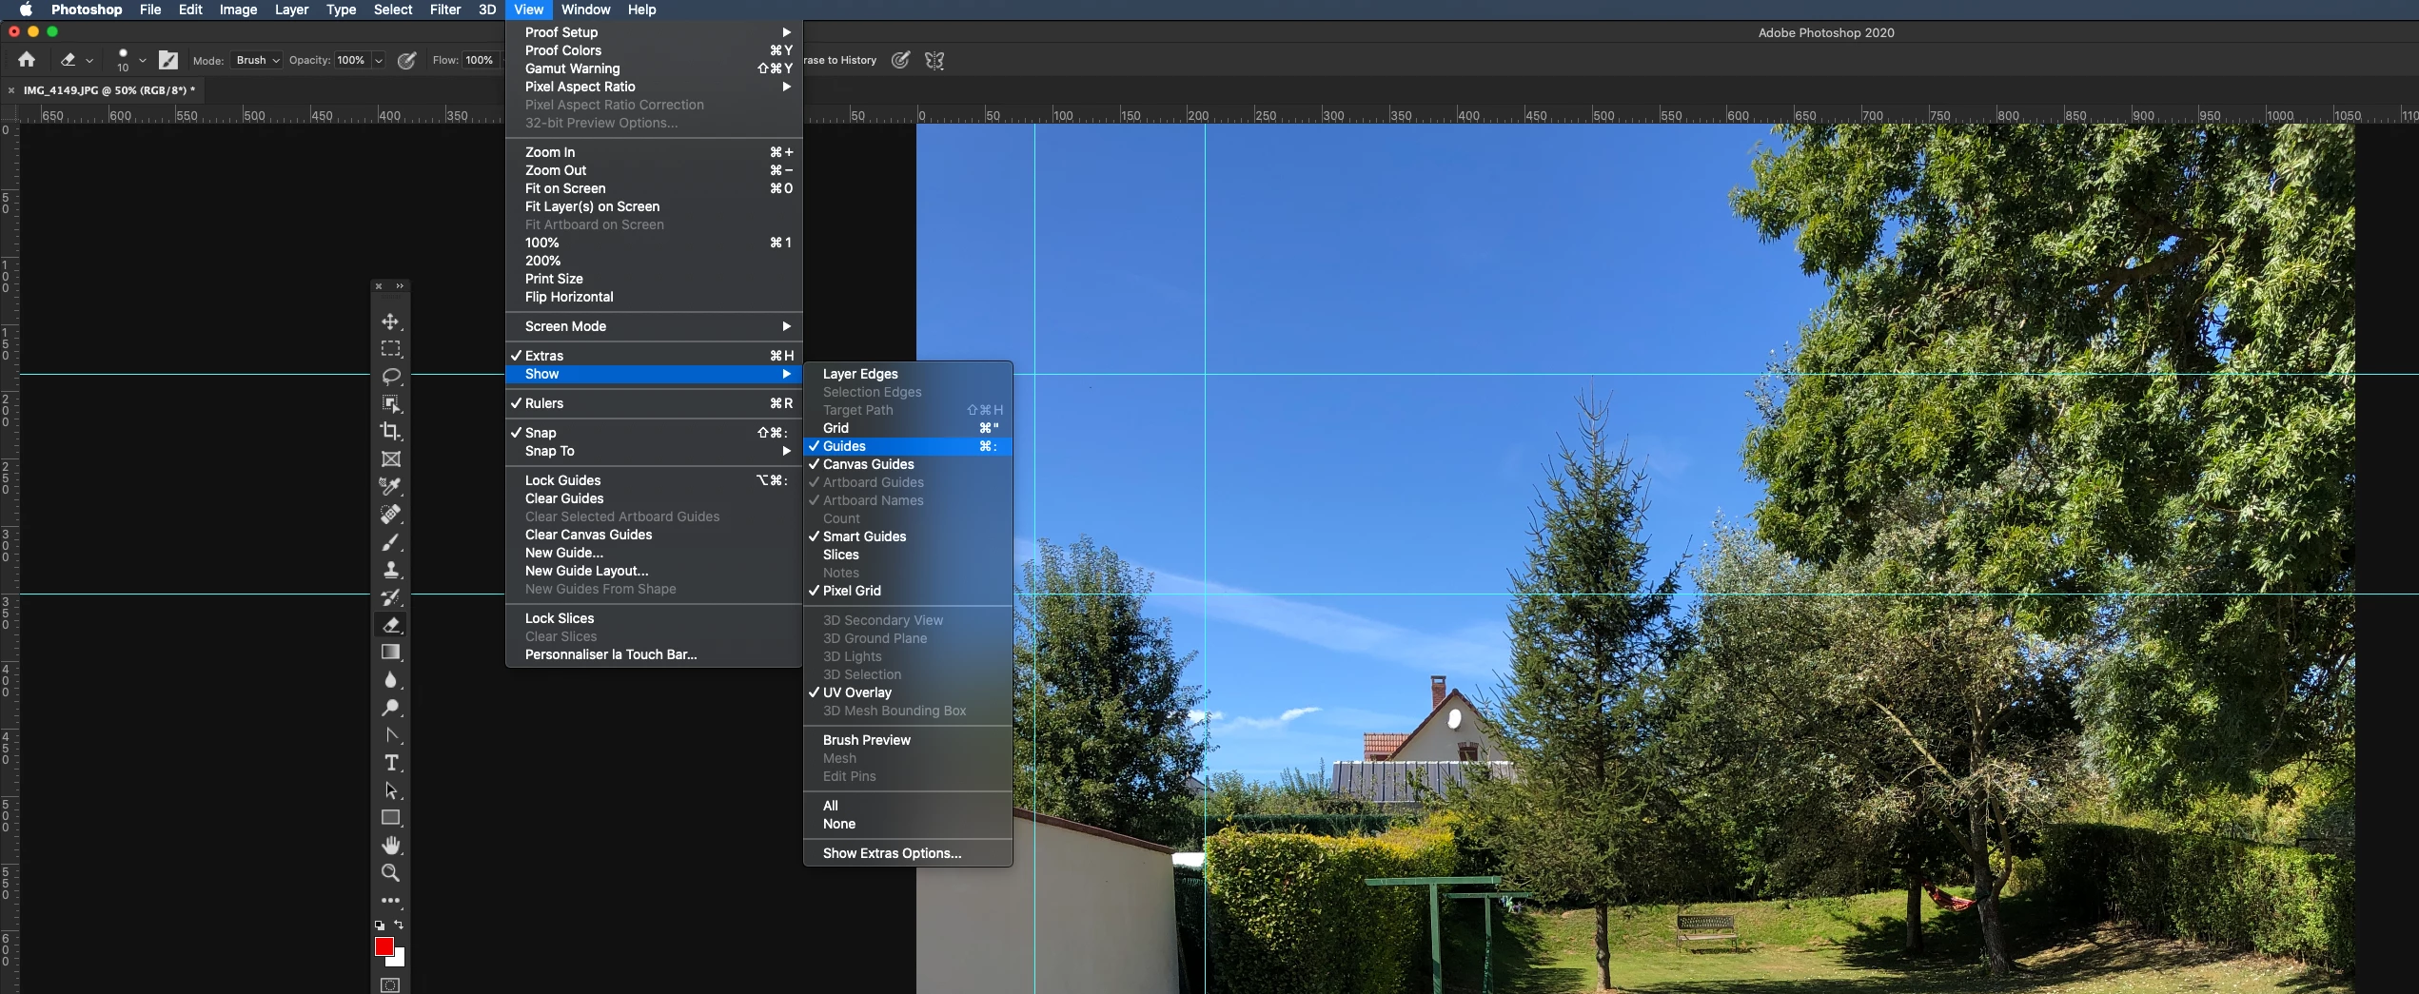
Task: Toggle the brush settings panel icon
Action: [x=168, y=60]
